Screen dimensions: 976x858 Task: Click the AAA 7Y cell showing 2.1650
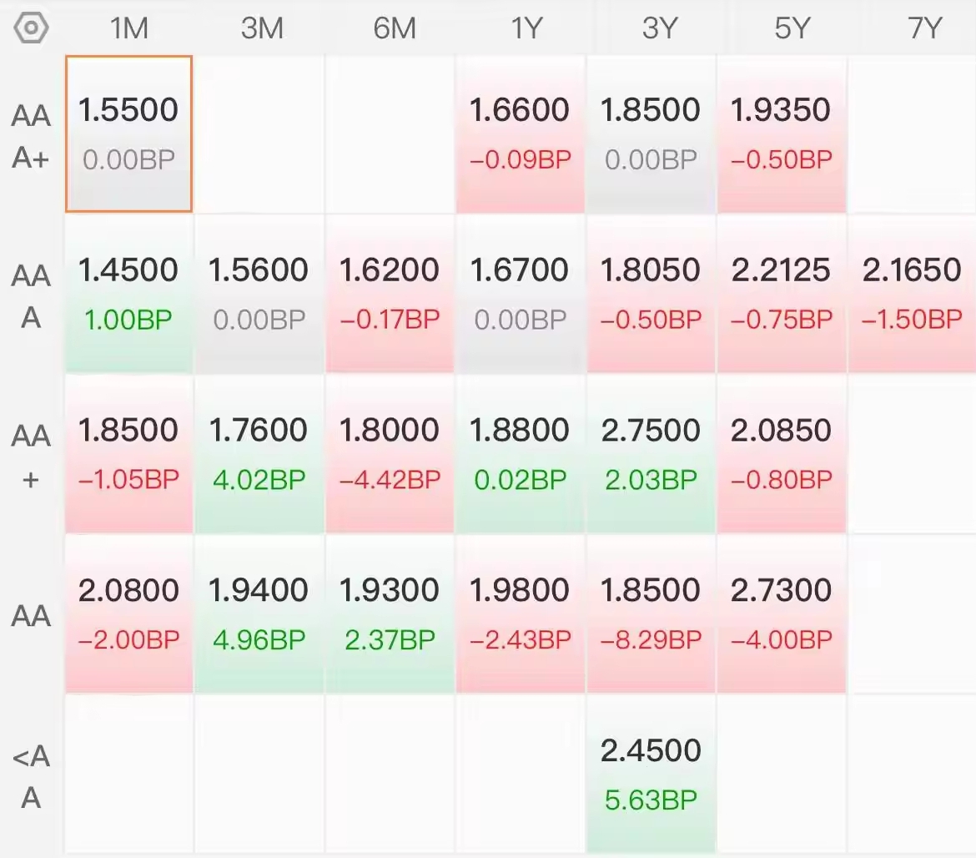[x=912, y=293]
